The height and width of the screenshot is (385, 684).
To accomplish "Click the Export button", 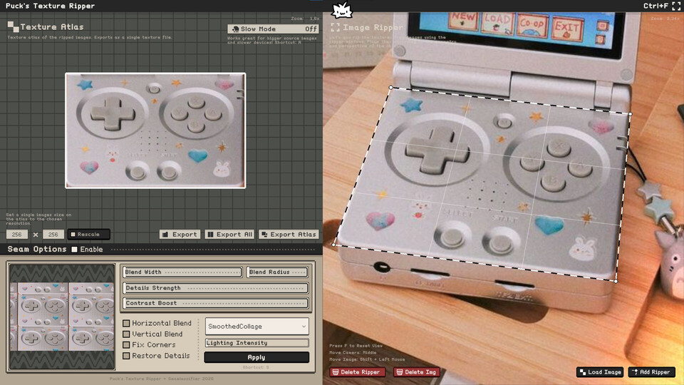I will (x=180, y=235).
